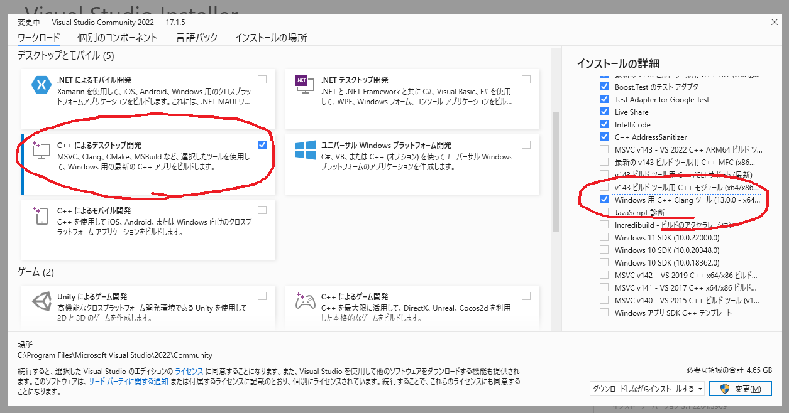Check Windows 10 SDK (10.0.20348.0)
Image resolution: width=789 pixels, height=413 pixels.
(x=604, y=250)
